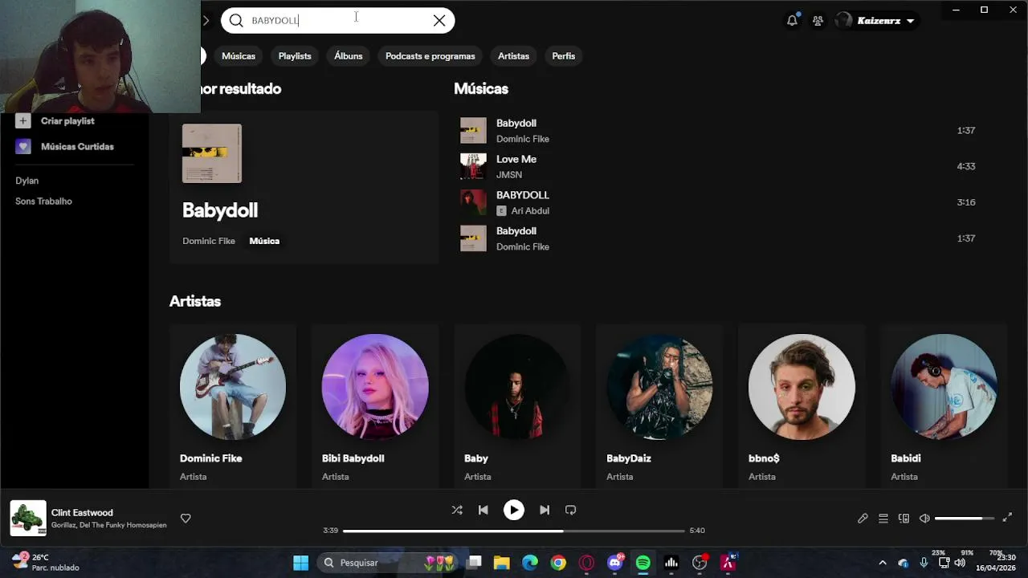Click the Love Me cover thumbnail
Image resolution: width=1028 pixels, height=578 pixels.
[x=473, y=167]
